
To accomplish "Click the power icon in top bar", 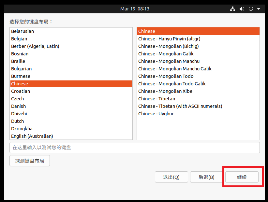I will click(x=251, y=9).
